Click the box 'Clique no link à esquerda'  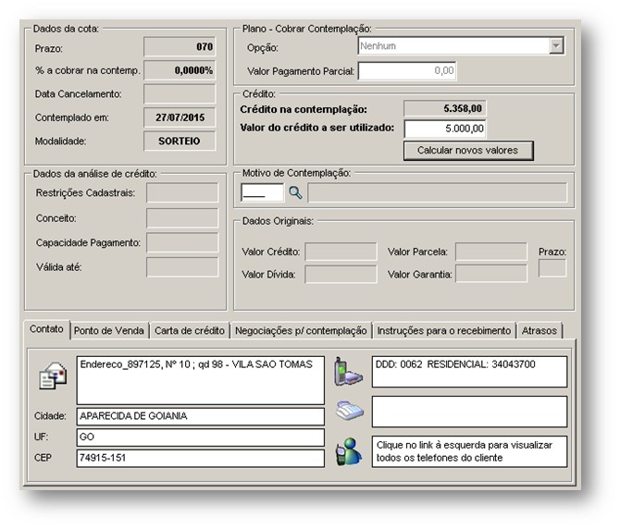[470, 451]
